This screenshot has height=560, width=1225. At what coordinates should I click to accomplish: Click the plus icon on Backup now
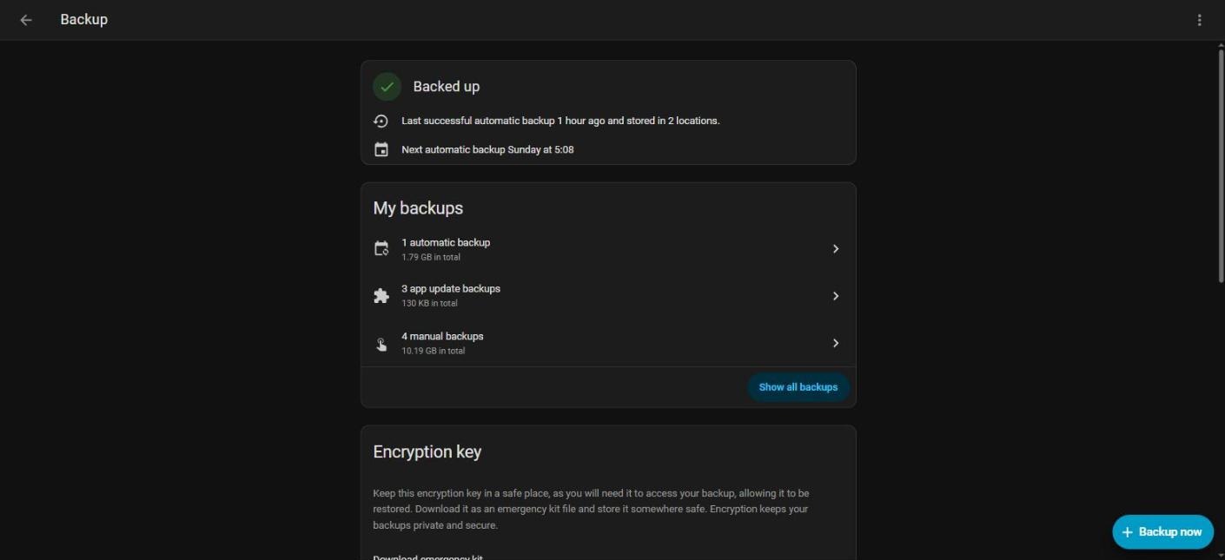[x=1128, y=532]
